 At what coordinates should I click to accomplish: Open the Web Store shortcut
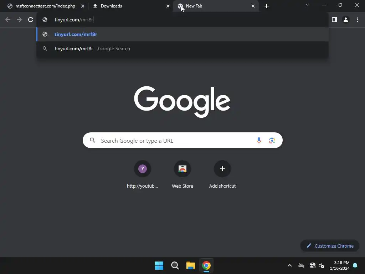182,174
